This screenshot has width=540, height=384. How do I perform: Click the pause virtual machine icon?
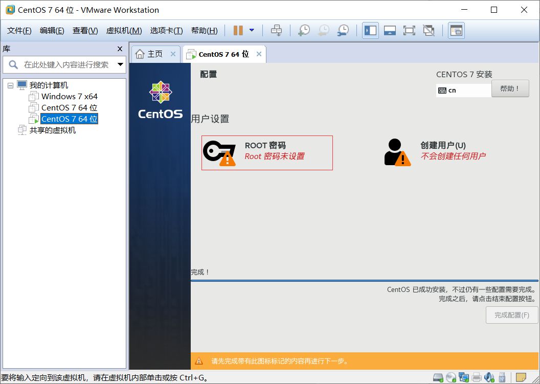pyautogui.click(x=238, y=30)
